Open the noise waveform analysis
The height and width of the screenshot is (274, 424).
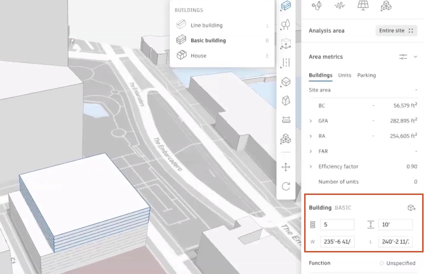click(340, 6)
